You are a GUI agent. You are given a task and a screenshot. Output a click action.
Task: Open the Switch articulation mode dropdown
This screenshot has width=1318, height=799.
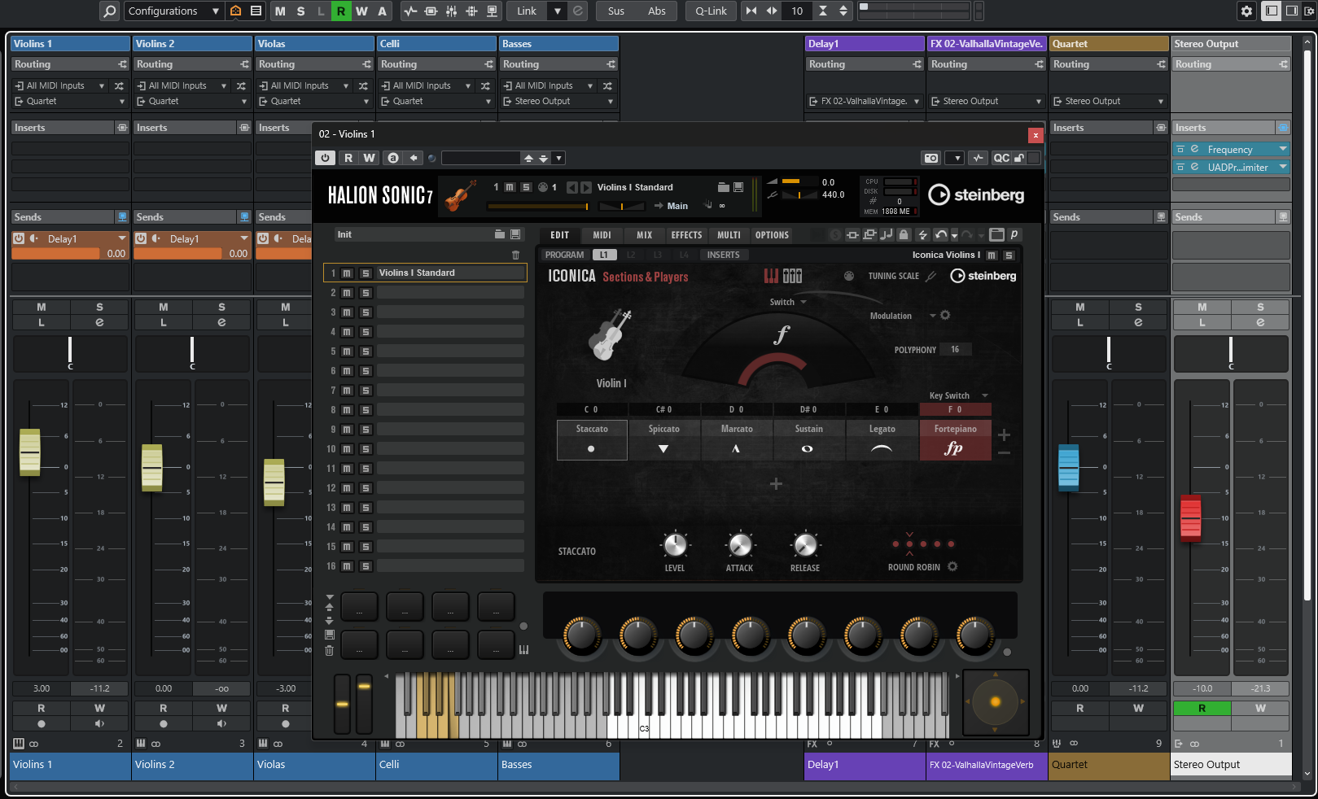[788, 302]
